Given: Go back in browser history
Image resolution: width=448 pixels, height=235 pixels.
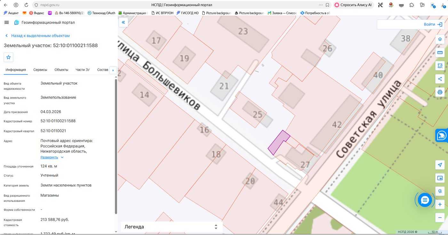Looking at the screenshot, I should coord(6,5).
